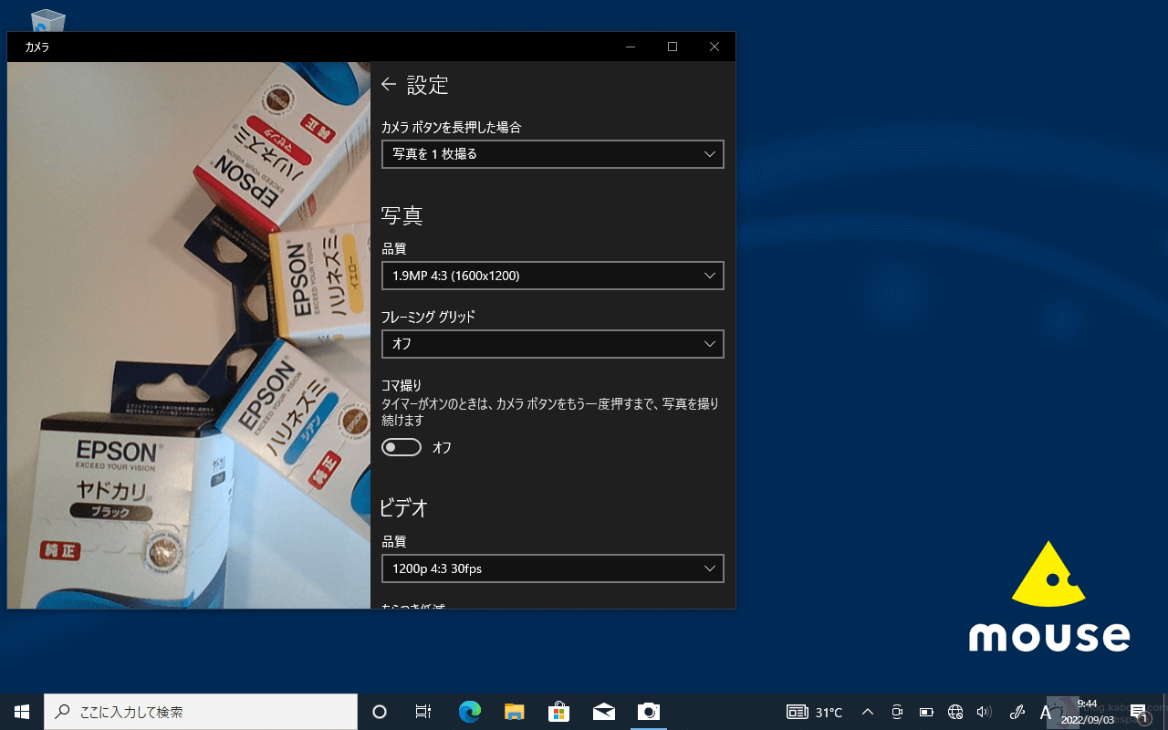Open the Mail app from the taskbar
The width and height of the screenshot is (1168, 730).
[x=604, y=712]
